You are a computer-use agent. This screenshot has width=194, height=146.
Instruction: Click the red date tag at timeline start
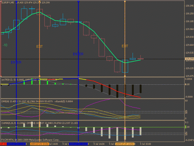pos(3,144)
